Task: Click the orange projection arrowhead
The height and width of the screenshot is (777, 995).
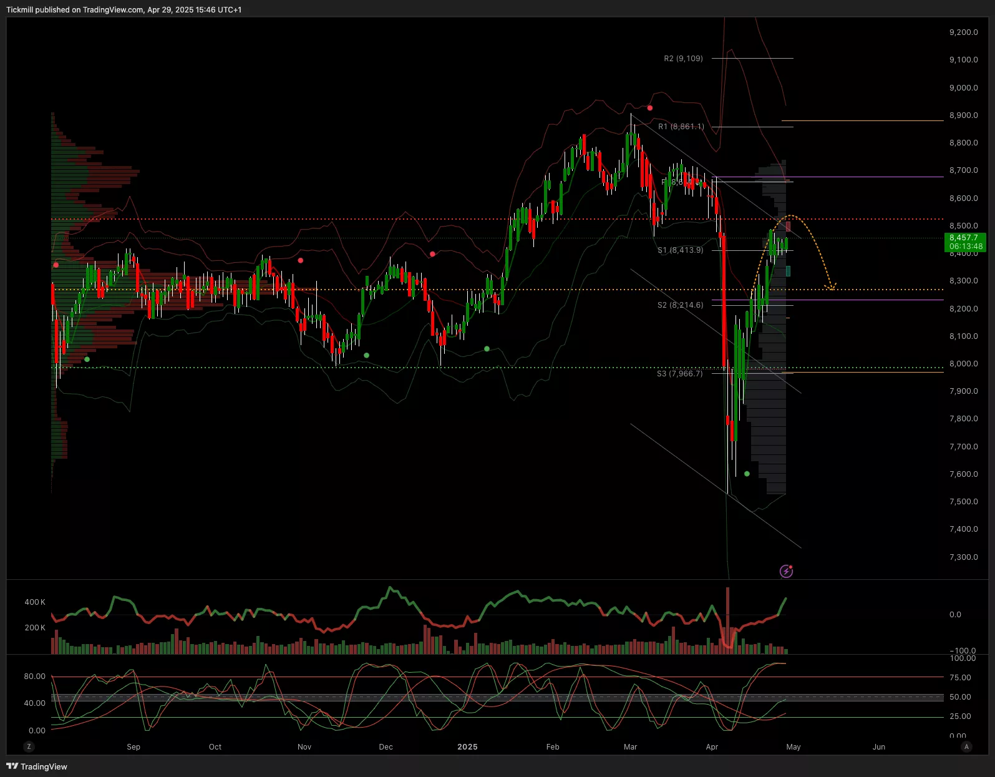Action: tap(831, 286)
